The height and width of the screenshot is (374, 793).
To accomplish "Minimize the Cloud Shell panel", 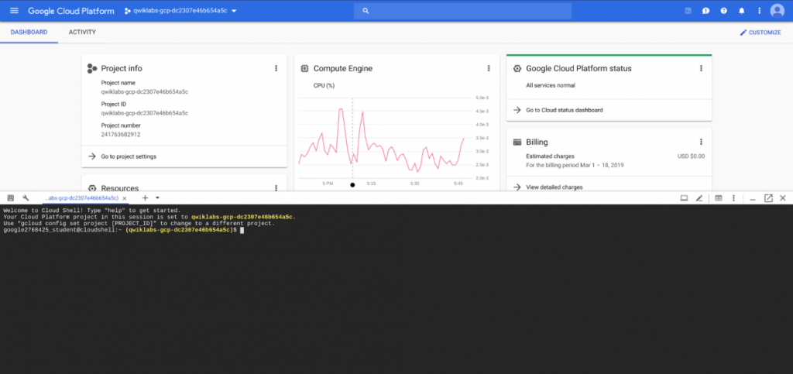I will (753, 199).
